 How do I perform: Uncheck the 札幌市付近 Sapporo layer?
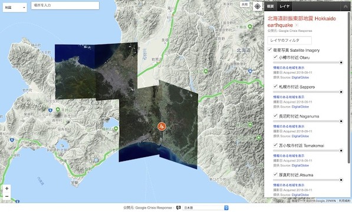(275, 87)
